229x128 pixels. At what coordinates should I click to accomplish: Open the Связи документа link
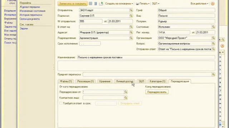click(x=30, y=19)
